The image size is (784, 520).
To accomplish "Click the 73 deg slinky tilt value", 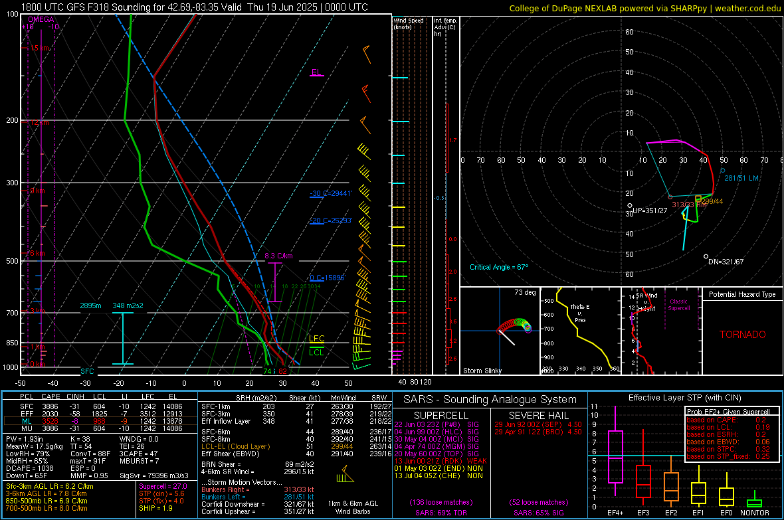I will click(525, 292).
